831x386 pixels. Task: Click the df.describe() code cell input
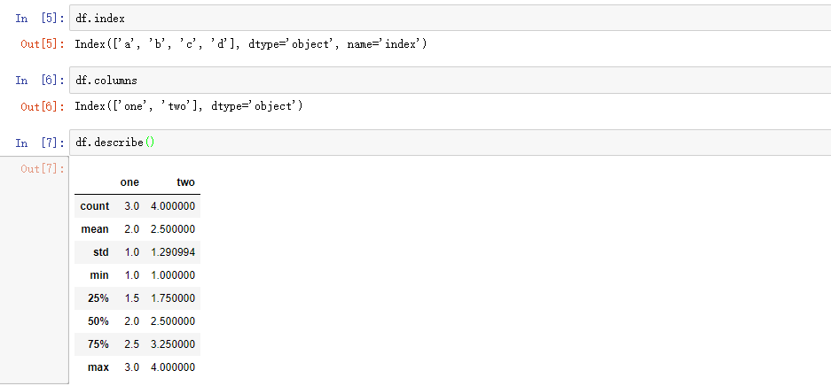pos(443,143)
